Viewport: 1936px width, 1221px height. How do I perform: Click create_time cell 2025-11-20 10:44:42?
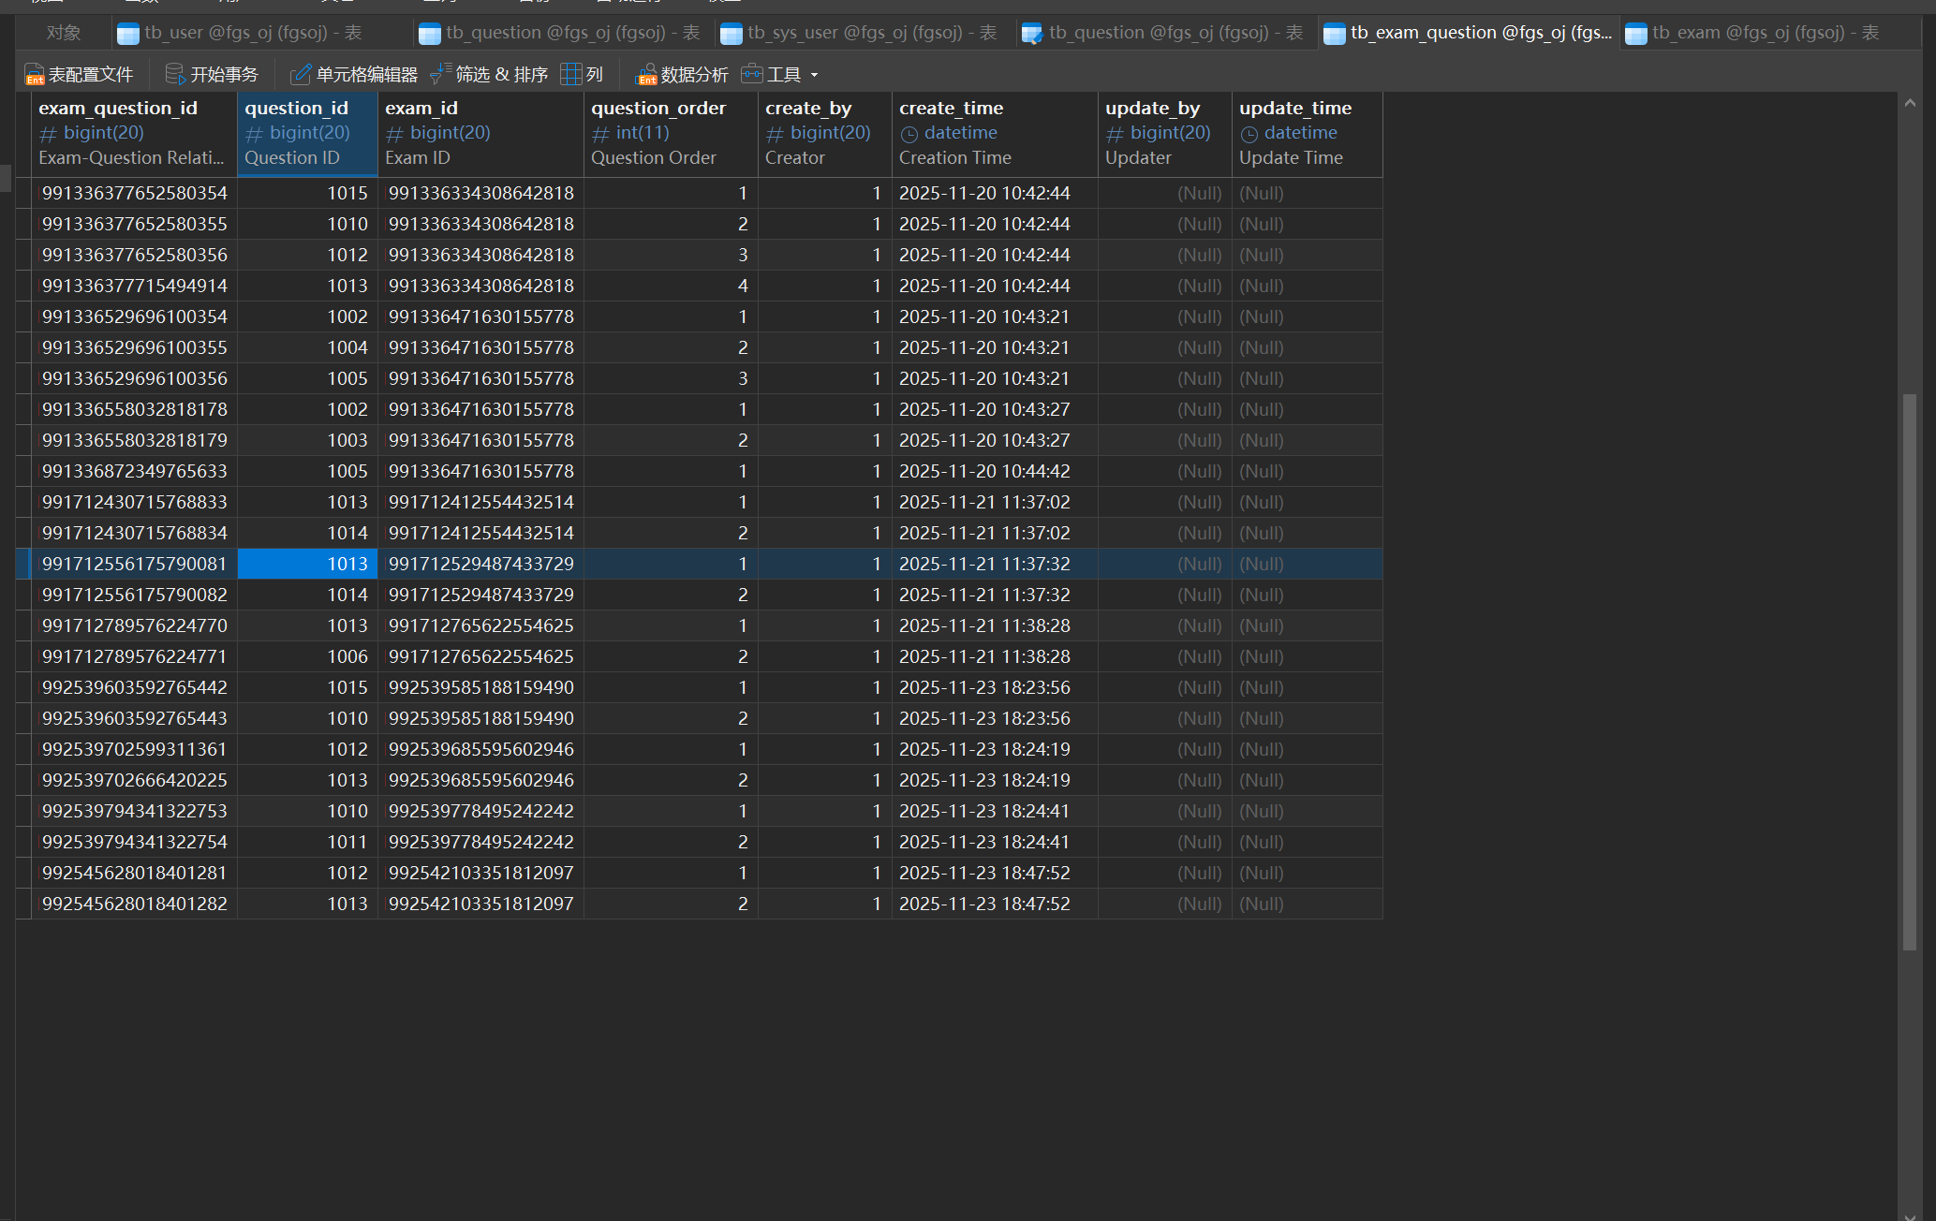(x=984, y=471)
